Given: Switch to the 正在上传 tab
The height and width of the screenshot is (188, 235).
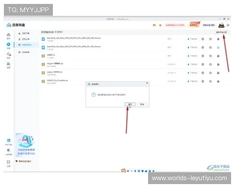Looking at the screenshot, I should tap(25, 39).
